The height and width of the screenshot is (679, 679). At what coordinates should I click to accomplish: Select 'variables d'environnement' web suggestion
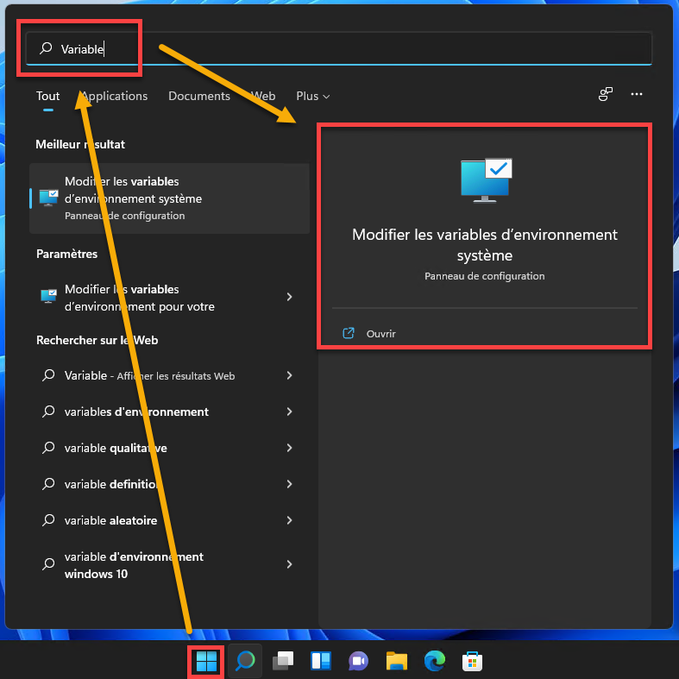point(169,412)
